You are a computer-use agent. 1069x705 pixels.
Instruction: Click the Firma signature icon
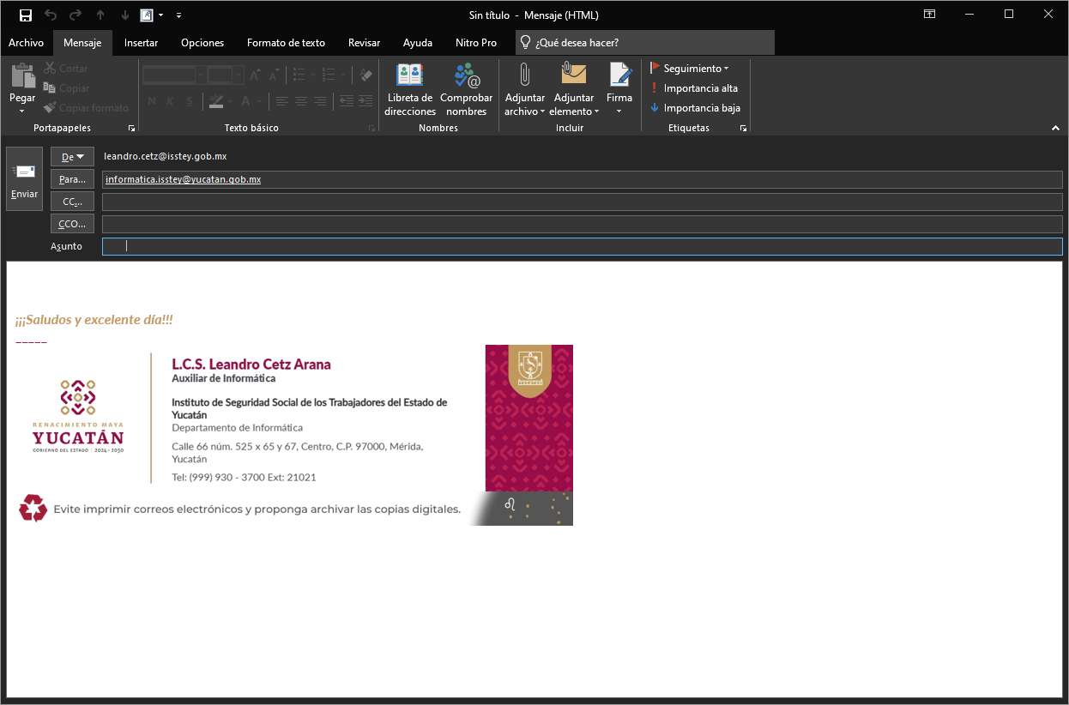pyautogui.click(x=619, y=75)
